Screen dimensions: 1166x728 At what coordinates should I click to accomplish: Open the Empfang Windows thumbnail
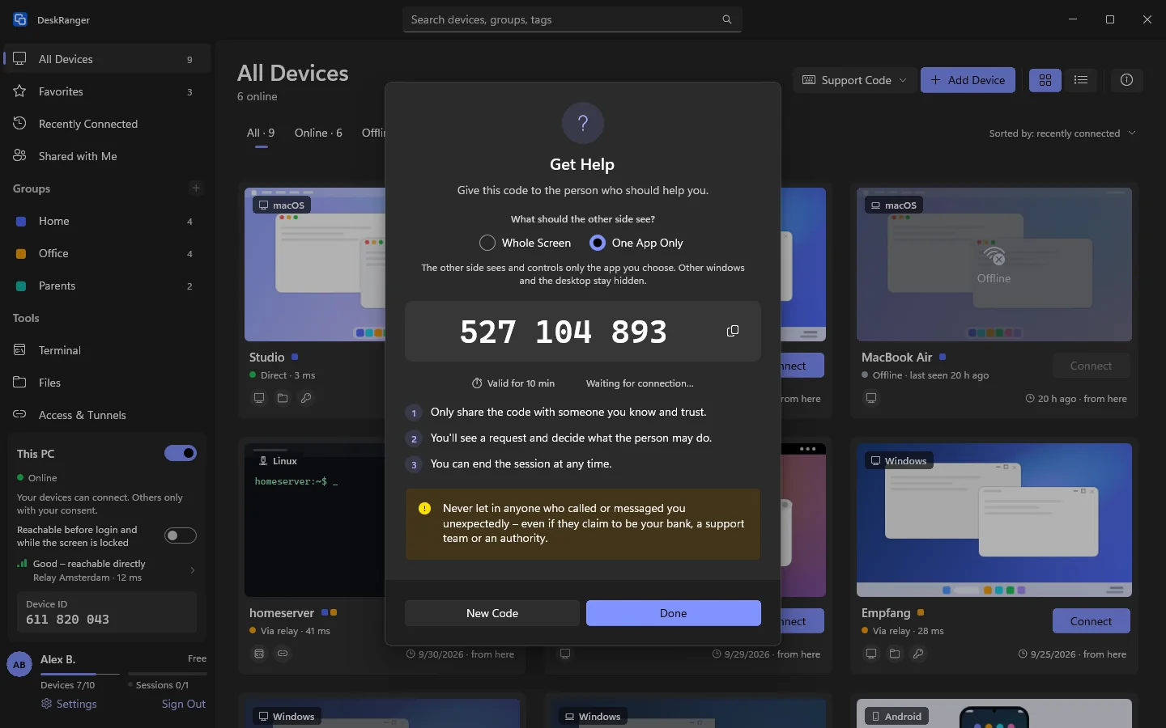coord(994,520)
